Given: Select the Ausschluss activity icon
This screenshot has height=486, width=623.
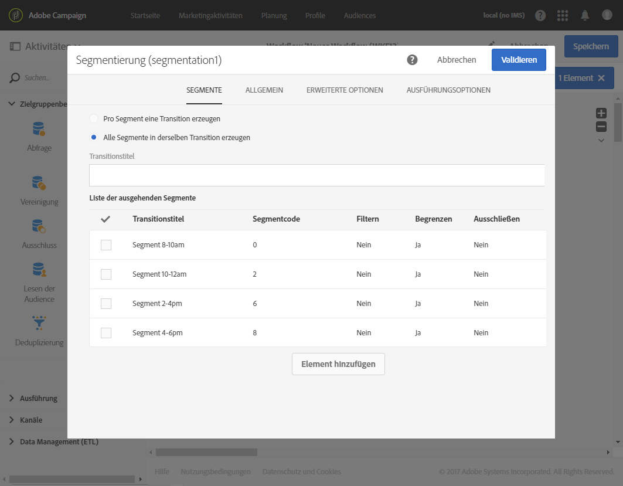Looking at the screenshot, I should [x=39, y=226].
